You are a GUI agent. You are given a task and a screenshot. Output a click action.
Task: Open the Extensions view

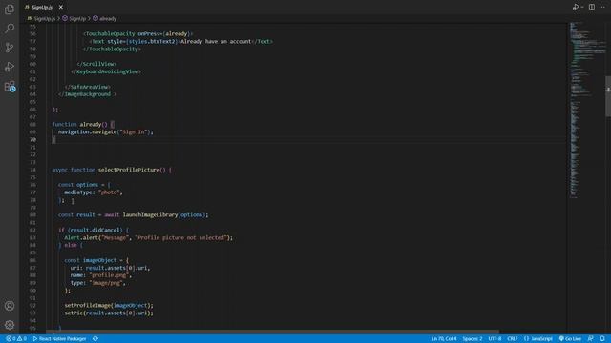(x=10, y=86)
